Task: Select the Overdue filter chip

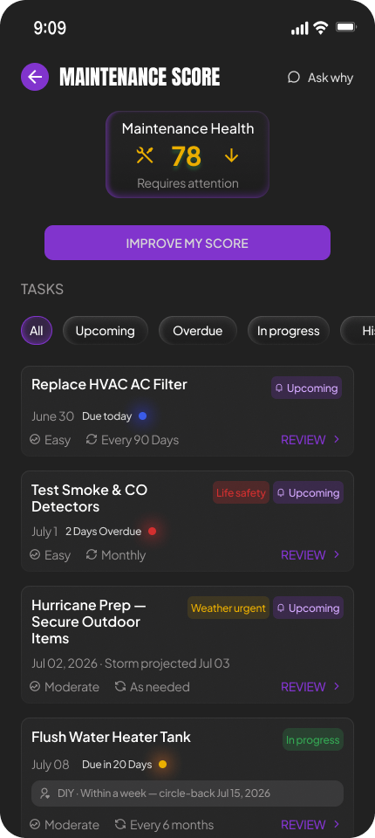Action: [x=198, y=331]
